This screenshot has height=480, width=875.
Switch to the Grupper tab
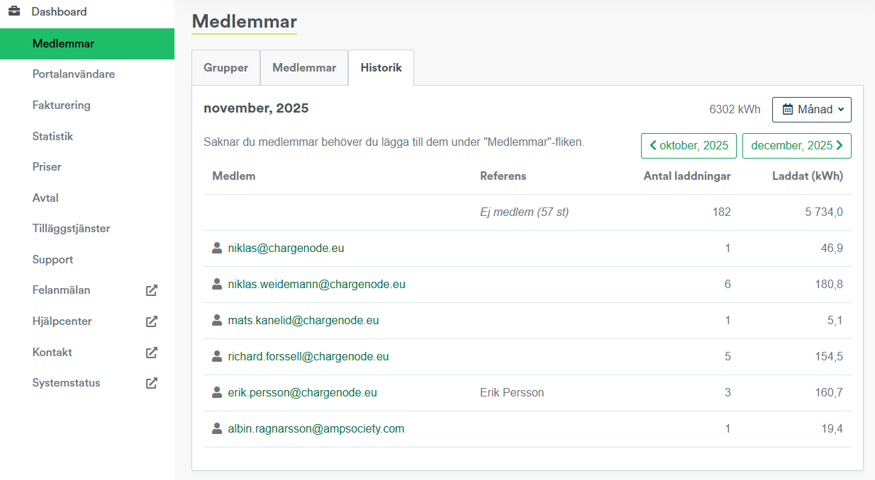coord(226,68)
